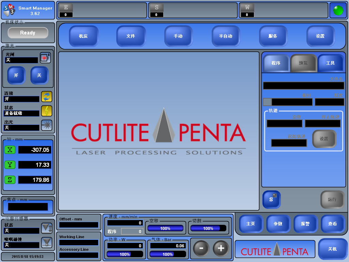Open the 手动 manual menu

[179, 36]
